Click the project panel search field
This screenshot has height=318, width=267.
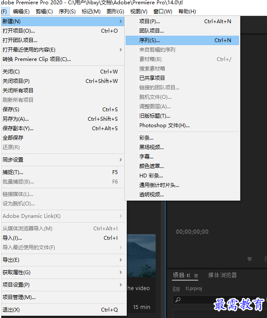pos(216,300)
